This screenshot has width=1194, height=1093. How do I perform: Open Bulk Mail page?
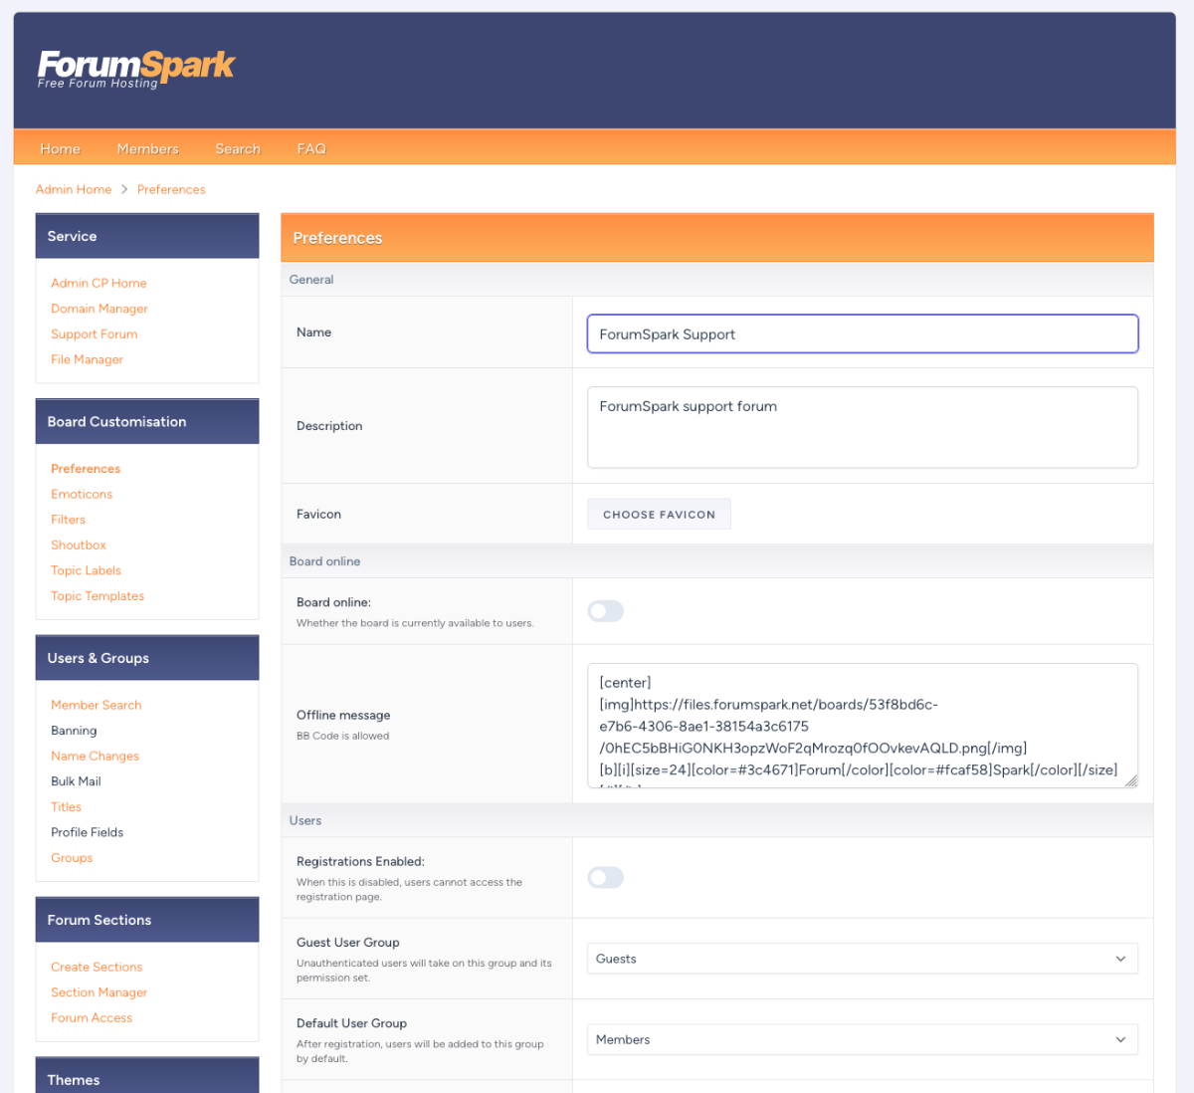77,781
